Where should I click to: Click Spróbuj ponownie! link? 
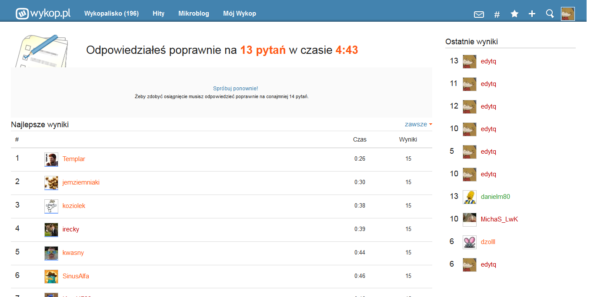235,88
